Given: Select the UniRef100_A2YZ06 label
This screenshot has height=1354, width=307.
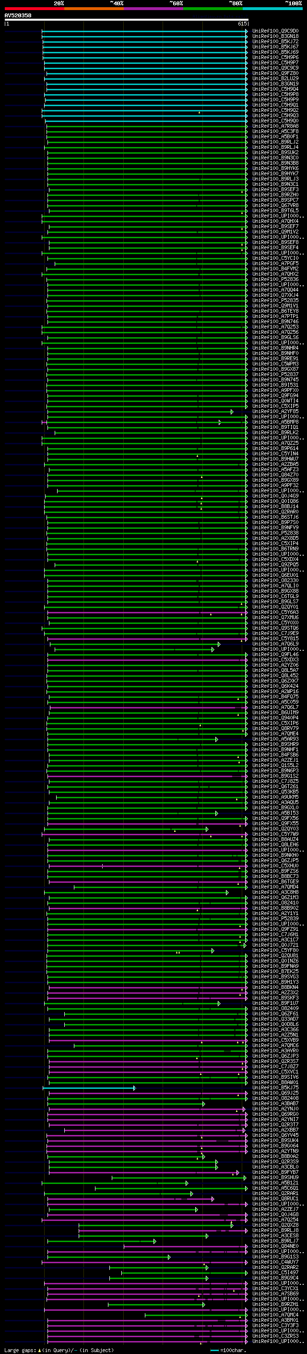Looking at the screenshot, I should 275,665.
